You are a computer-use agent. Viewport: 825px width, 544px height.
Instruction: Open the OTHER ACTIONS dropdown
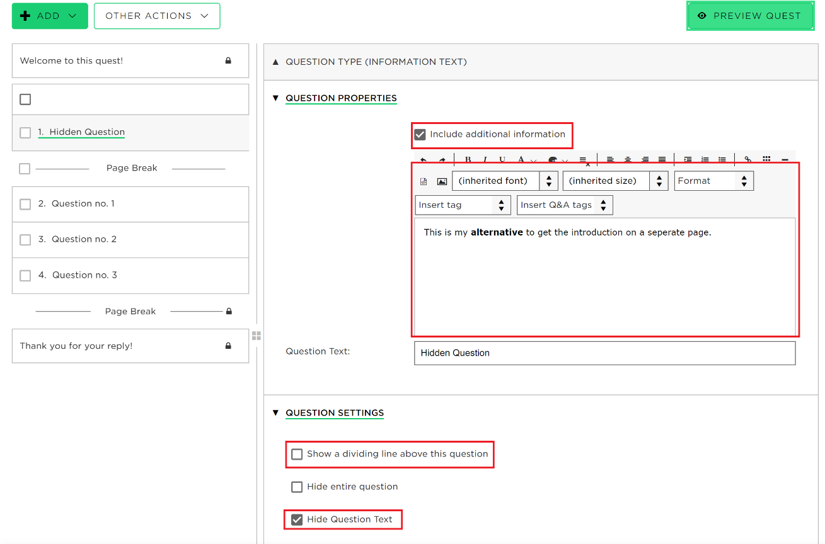(157, 16)
